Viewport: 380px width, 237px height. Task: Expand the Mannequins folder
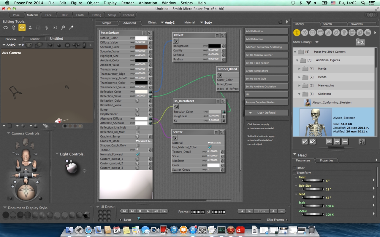coord(300,85)
